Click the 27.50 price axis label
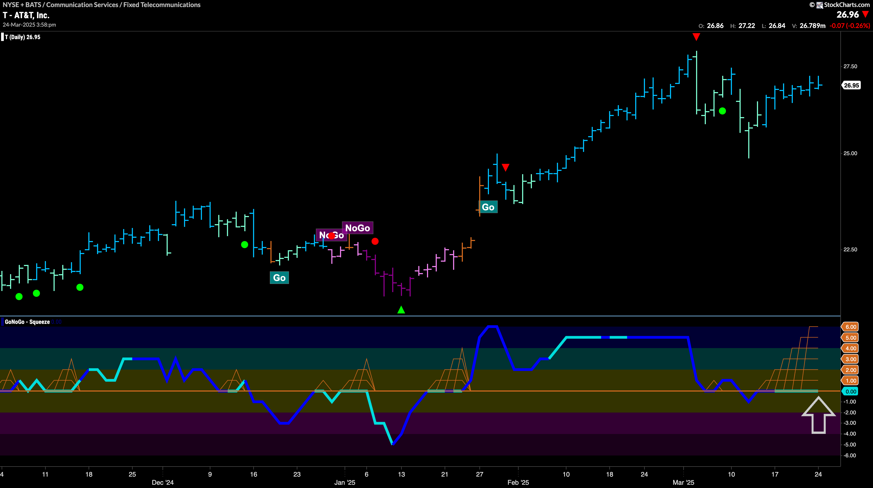 [x=850, y=66]
